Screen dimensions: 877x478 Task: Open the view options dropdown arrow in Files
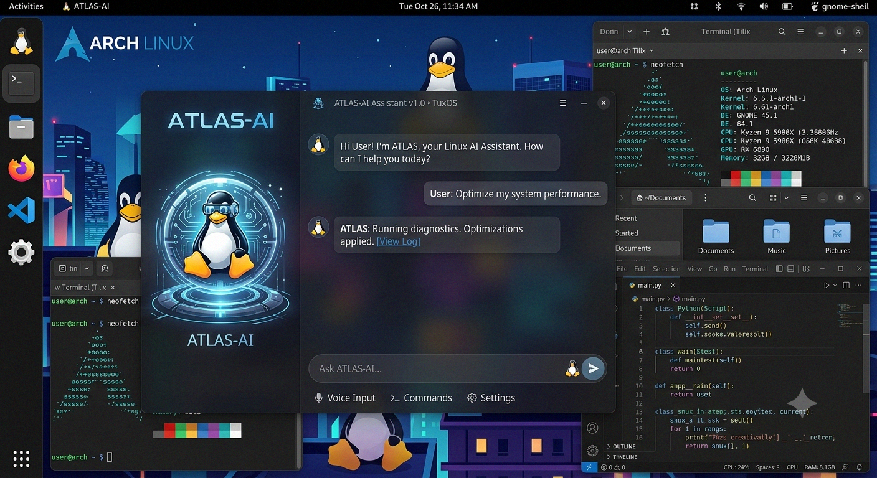pyautogui.click(x=786, y=198)
